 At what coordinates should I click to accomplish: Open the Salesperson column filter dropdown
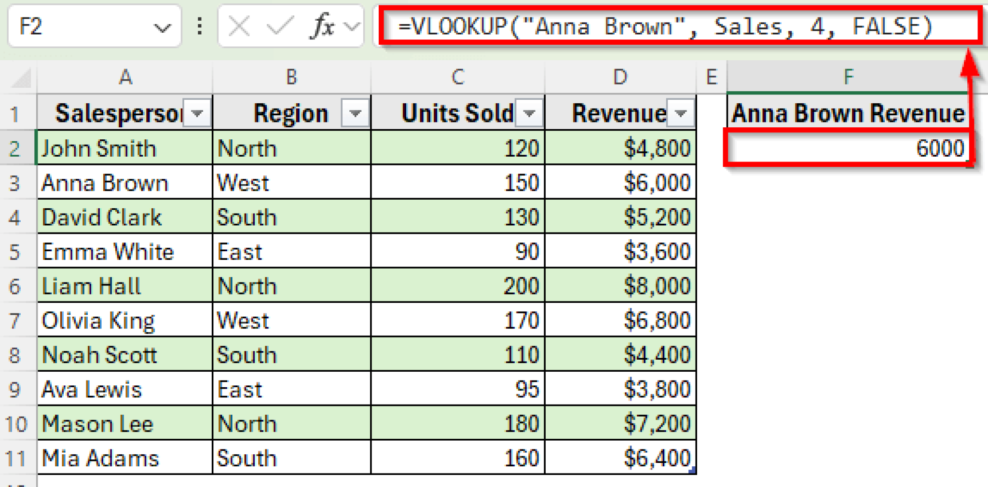(197, 113)
